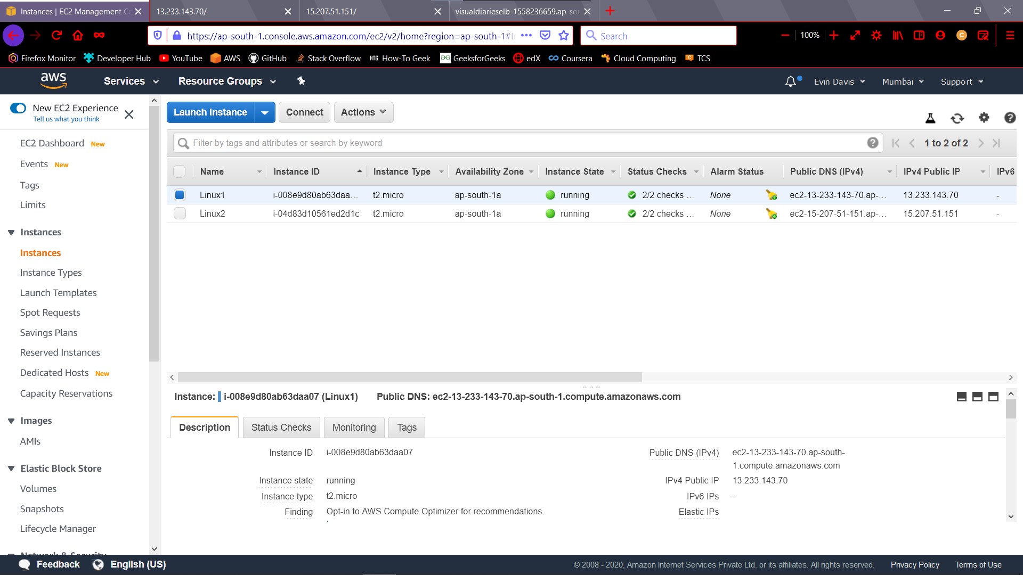Screen dimensions: 1023x575
Task: Uncheck the Linux1 instance checkbox
Action: coord(180,195)
